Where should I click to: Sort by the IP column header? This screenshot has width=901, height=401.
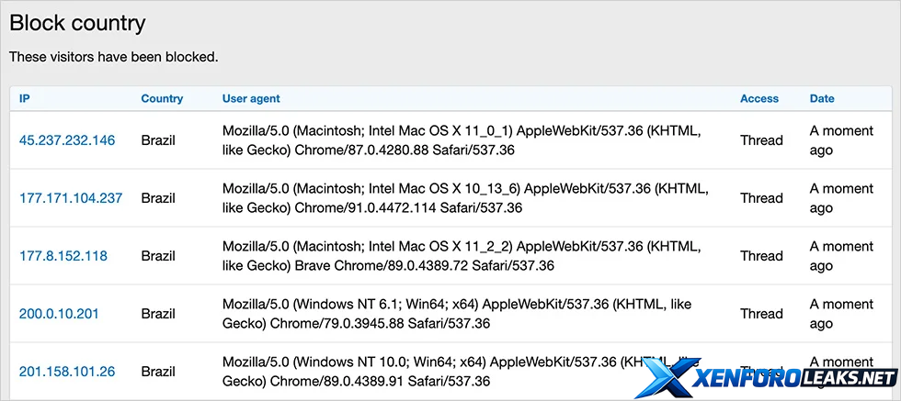(x=25, y=98)
